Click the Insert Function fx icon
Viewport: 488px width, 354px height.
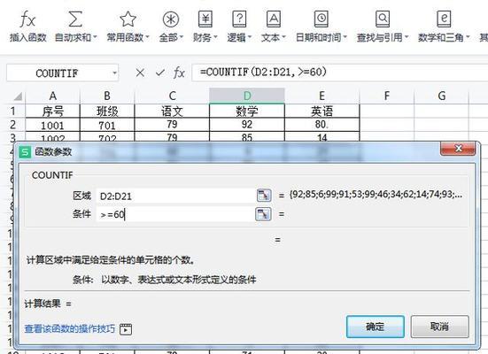[27, 19]
